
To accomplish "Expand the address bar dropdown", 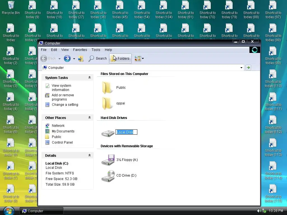I will coord(241,68).
